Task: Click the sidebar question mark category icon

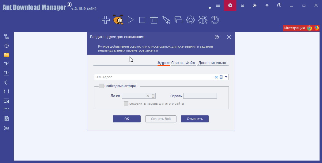Action: pyautogui.click(x=6, y=45)
